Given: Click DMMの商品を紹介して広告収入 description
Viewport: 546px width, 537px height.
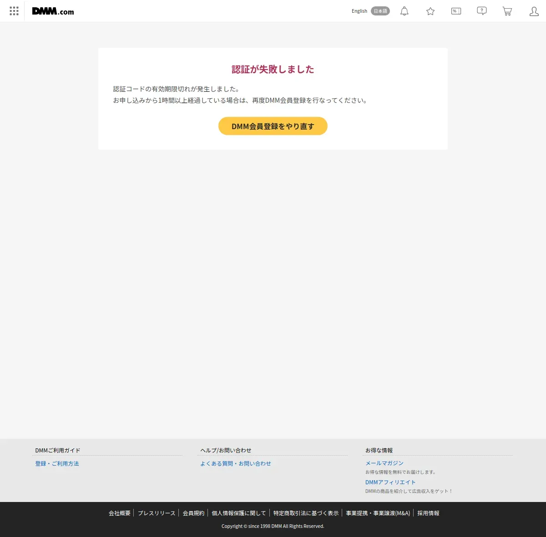Looking at the screenshot, I should (409, 492).
